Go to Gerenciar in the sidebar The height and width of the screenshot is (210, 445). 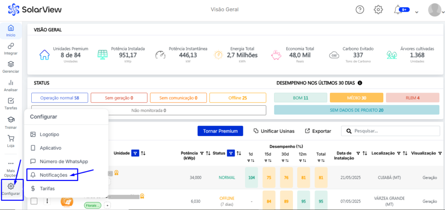11,67
